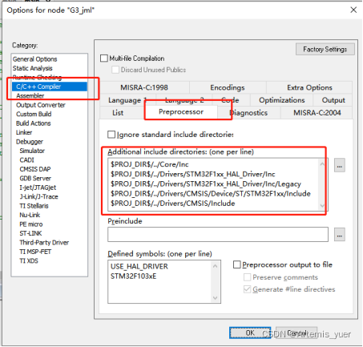Select Assembler category
The image size is (363, 347).
coord(30,95)
